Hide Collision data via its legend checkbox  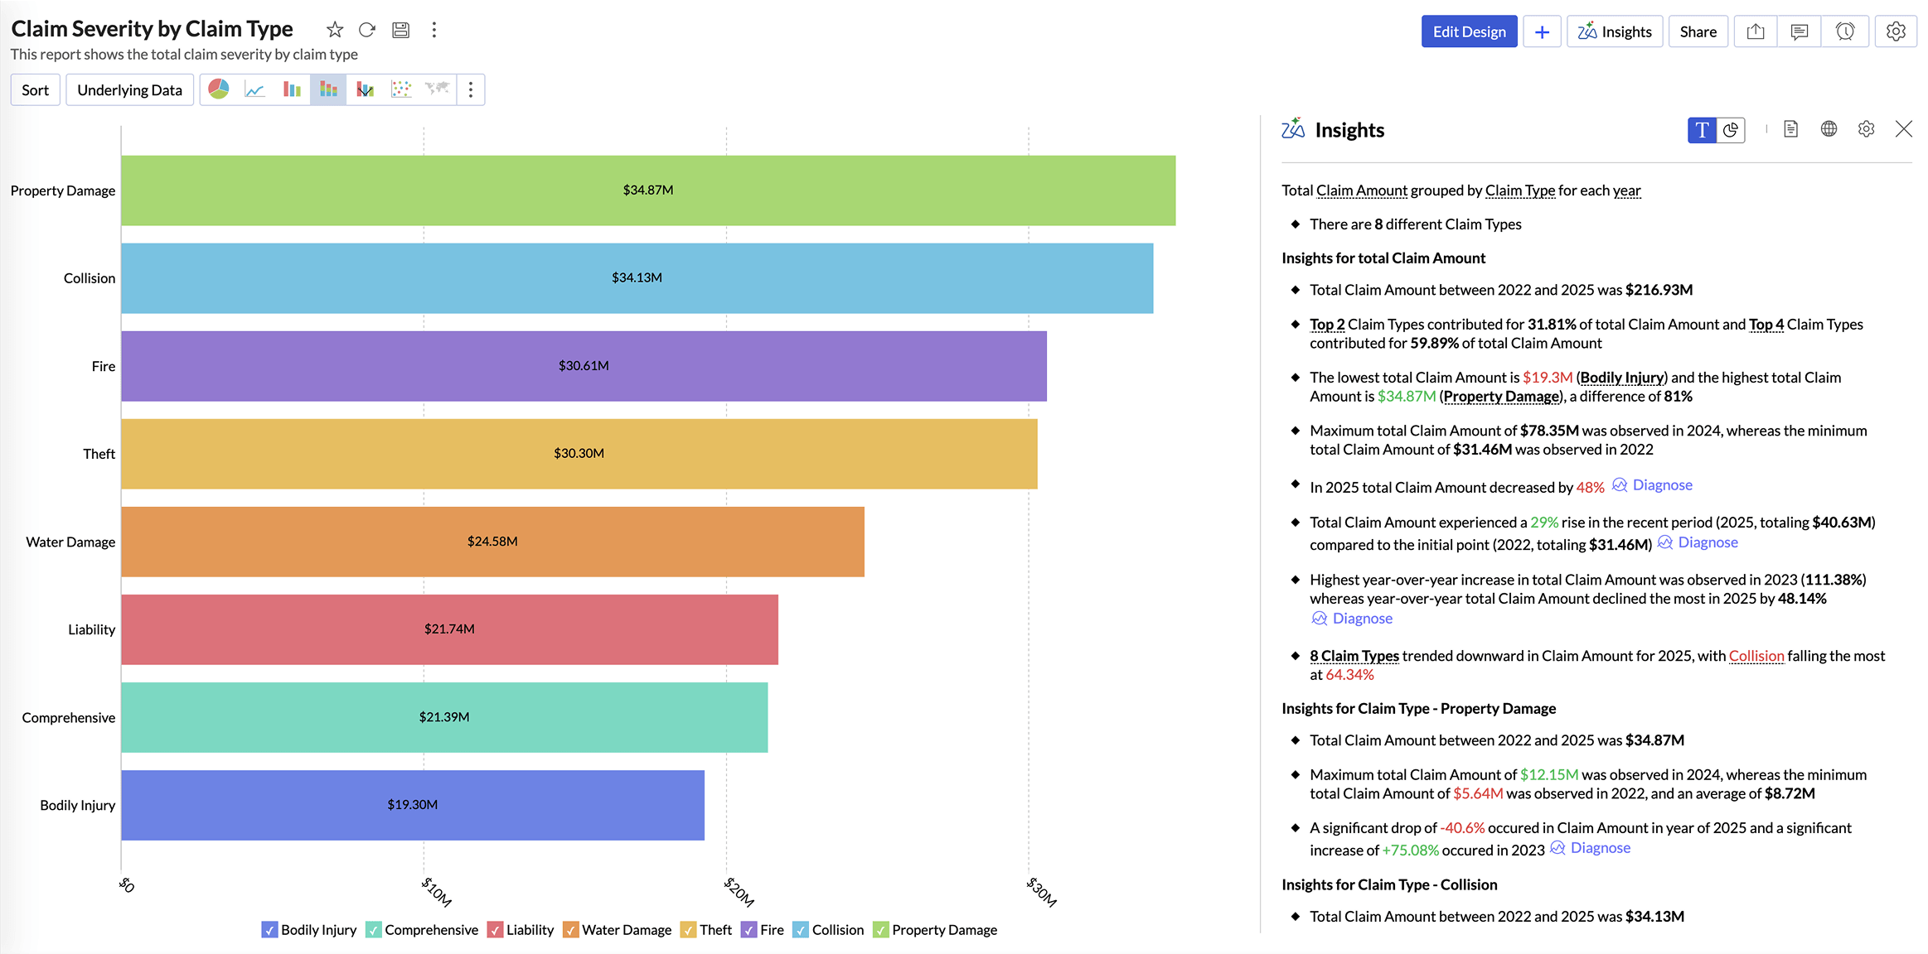(x=801, y=929)
